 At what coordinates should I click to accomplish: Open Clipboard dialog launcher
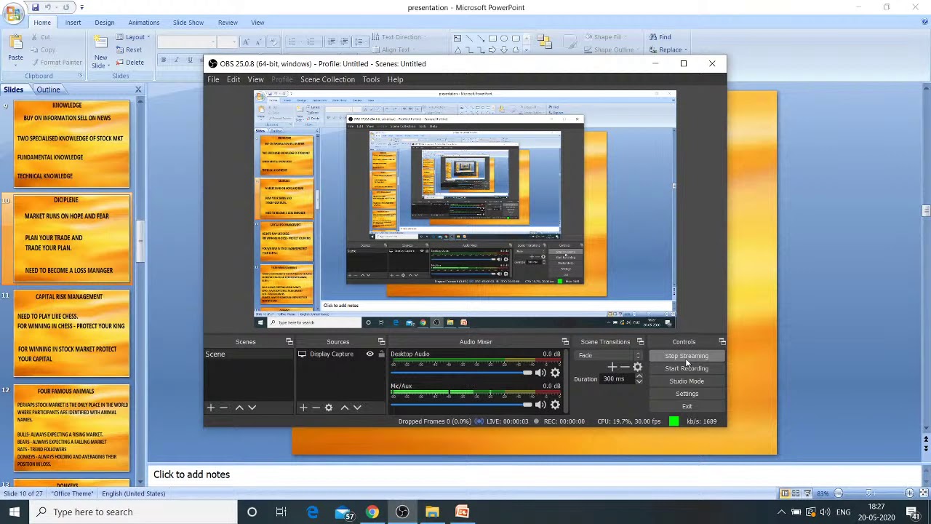pyautogui.click(x=79, y=76)
